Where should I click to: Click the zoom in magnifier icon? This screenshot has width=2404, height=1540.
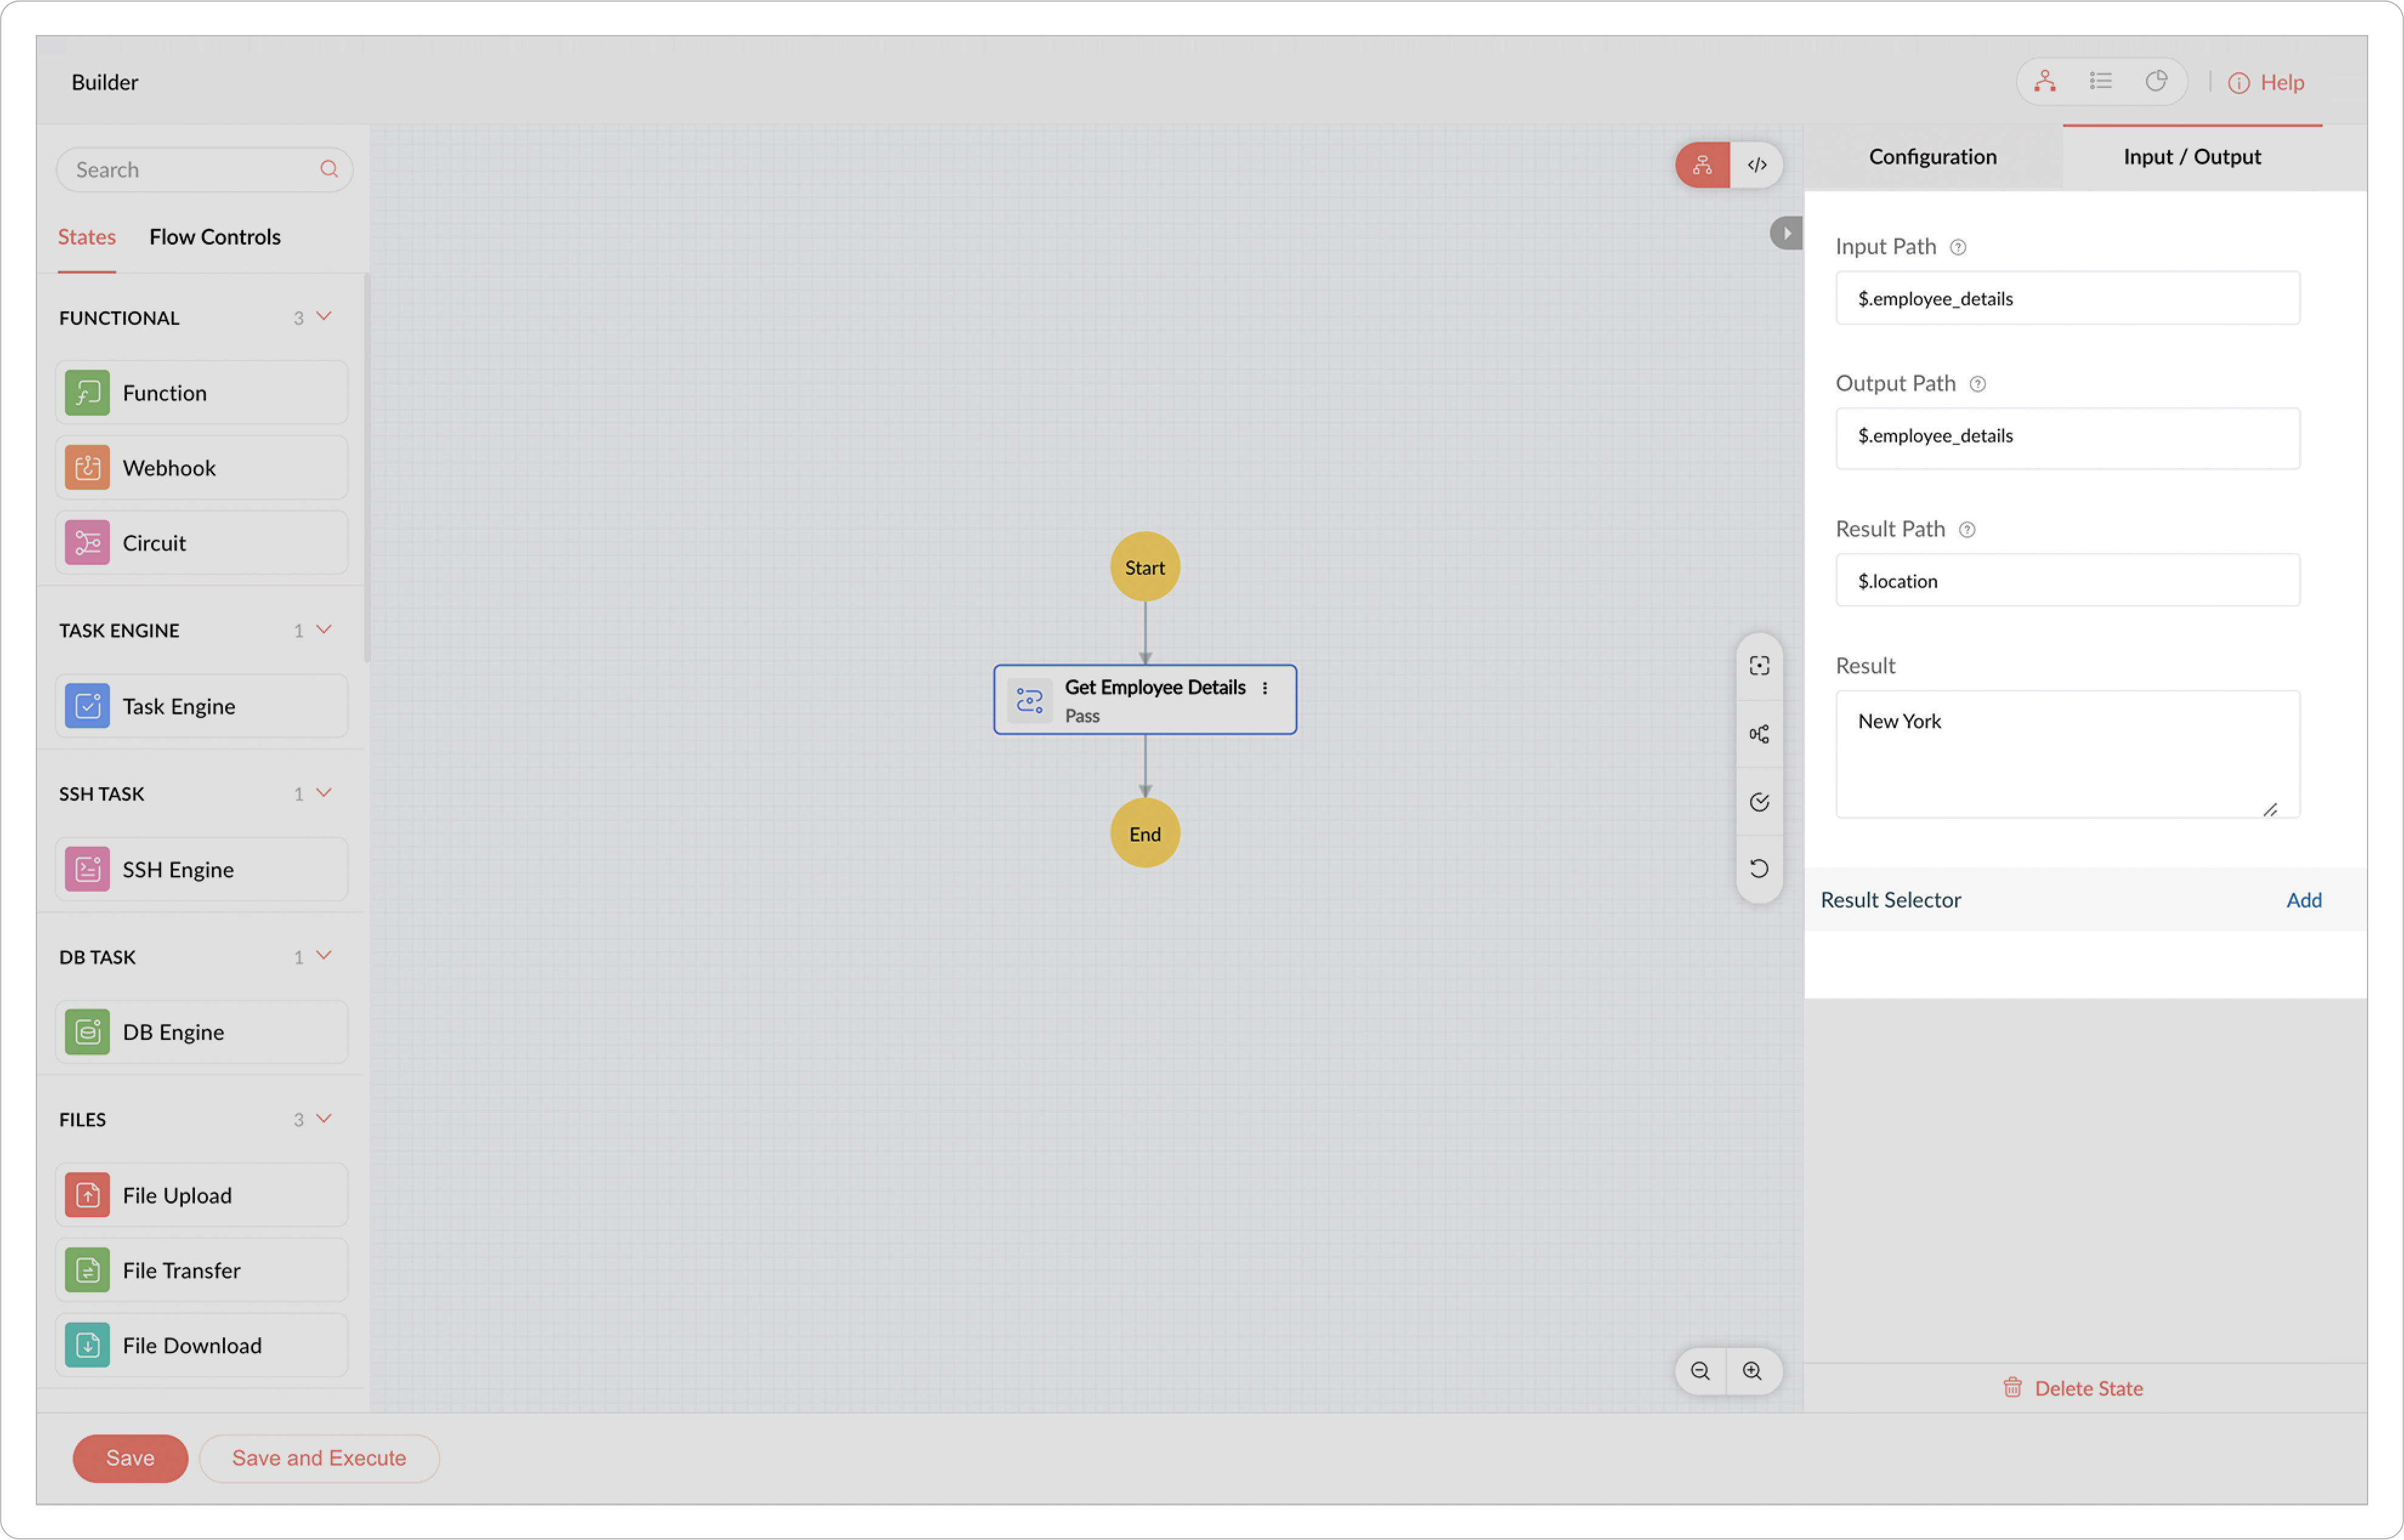click(x=1752, y=1371)
